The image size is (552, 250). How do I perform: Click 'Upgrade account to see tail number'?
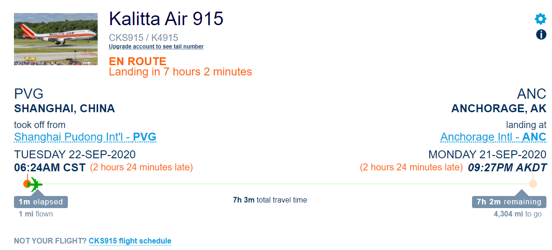(x=156, y=47)
